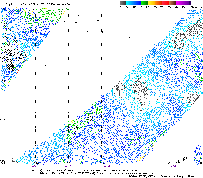Click the brown 35–40 knots legend swatch
203x178 pixels.
pyautogui.click(x=173, y=3)
